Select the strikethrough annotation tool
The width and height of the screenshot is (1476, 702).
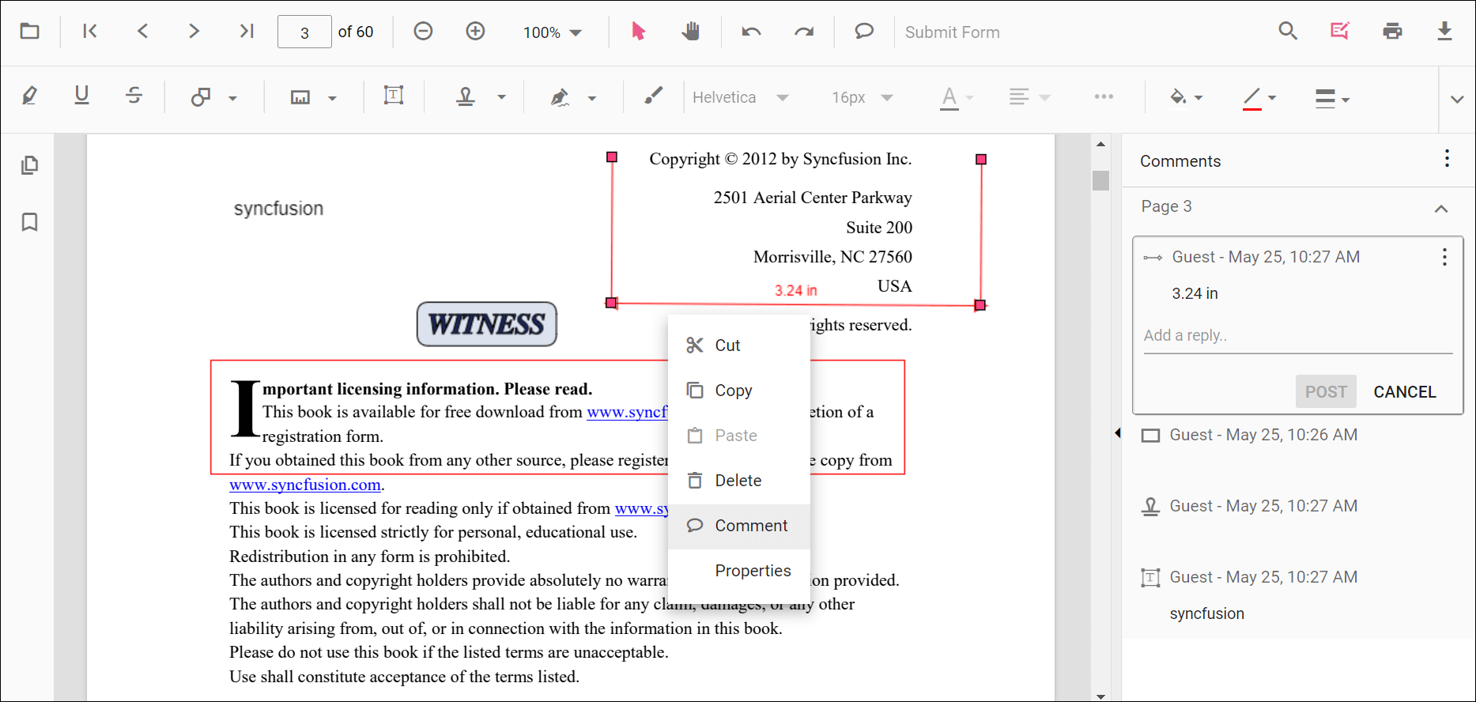(x=134, y=96)
